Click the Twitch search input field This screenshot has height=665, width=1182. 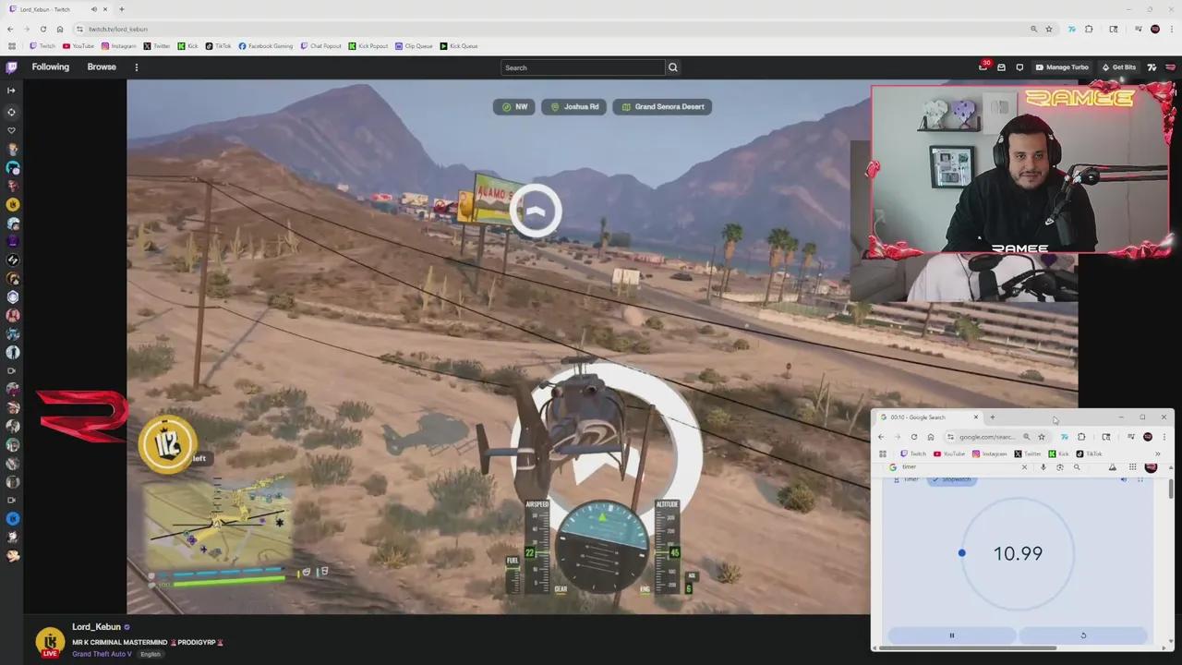pos(583,67)
